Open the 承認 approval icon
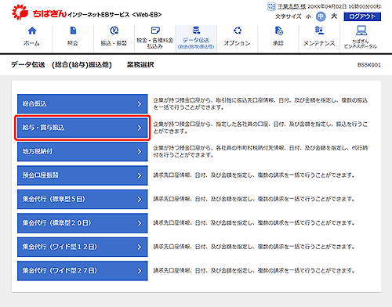This screenshot has height=307, width=392. click(278, 31)
